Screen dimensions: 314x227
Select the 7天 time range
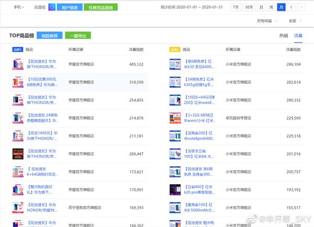pos(237,7)
